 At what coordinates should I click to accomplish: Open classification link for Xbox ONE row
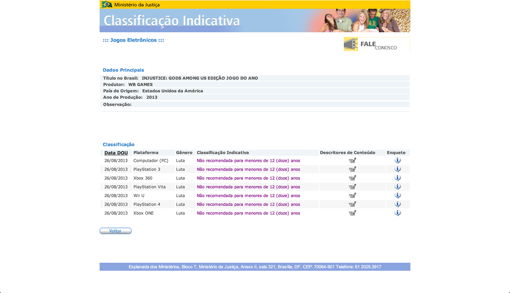pyautogui.click(x=249, y=214)
